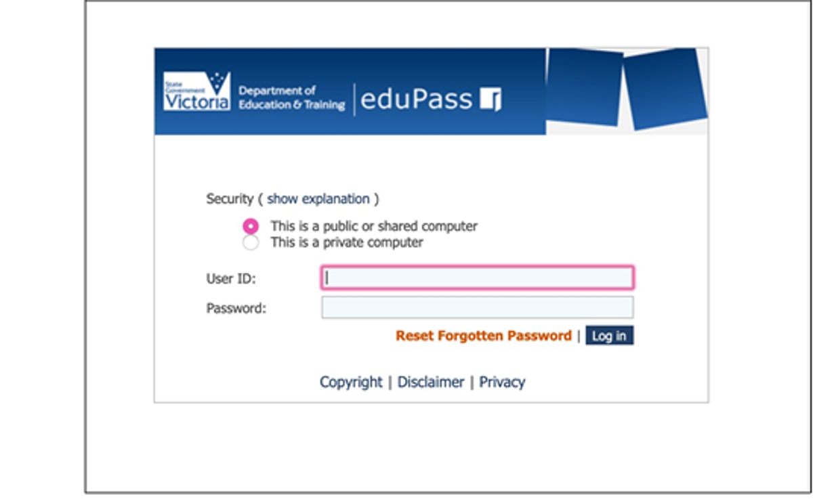Click the eduPass wordmark text
Image resolution: width=813 pixels, height=503 pixels.
[416, 100]
